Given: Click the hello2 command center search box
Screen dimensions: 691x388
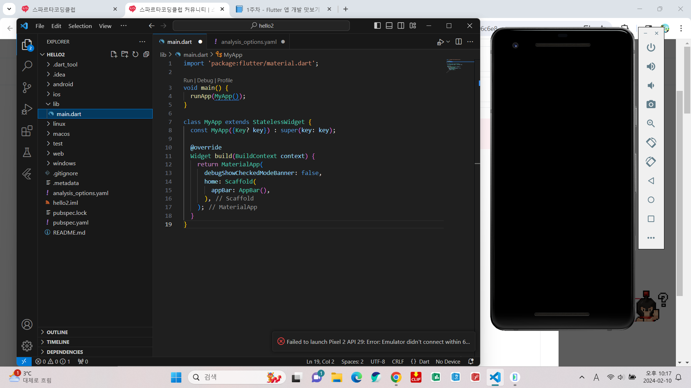Looking at the screenshot, I should (261, 26).
